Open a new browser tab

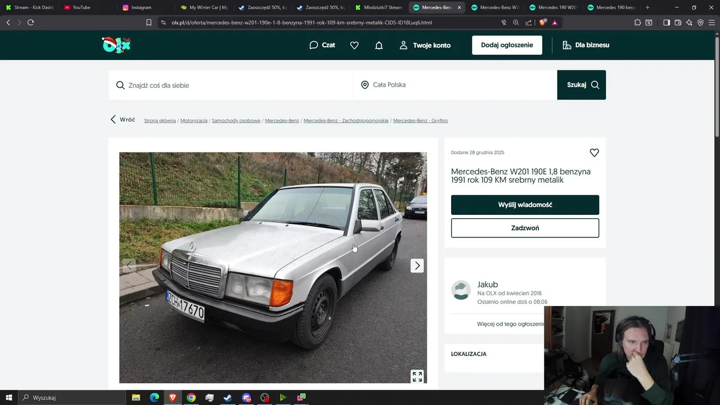click(647, 7)
